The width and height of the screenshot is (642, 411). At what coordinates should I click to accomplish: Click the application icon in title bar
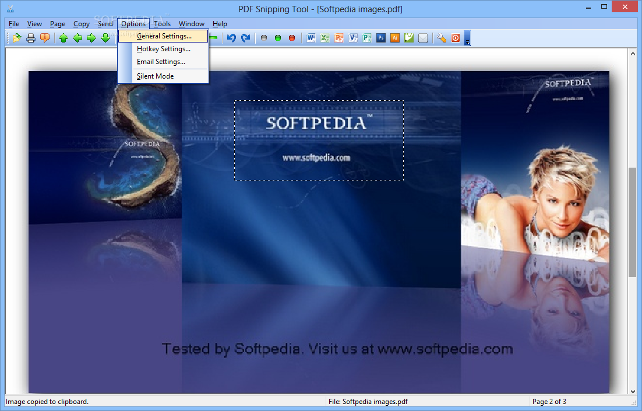10,9
